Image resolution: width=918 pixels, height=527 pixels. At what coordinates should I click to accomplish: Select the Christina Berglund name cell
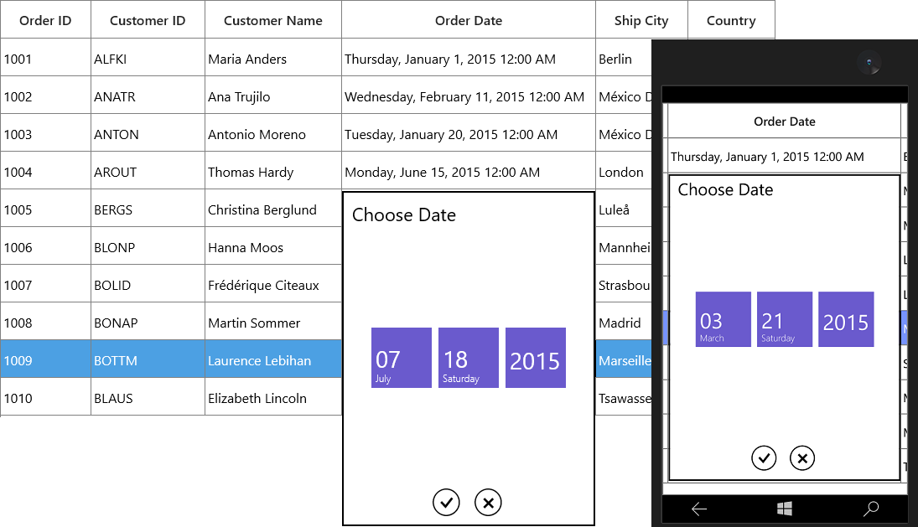272,209
